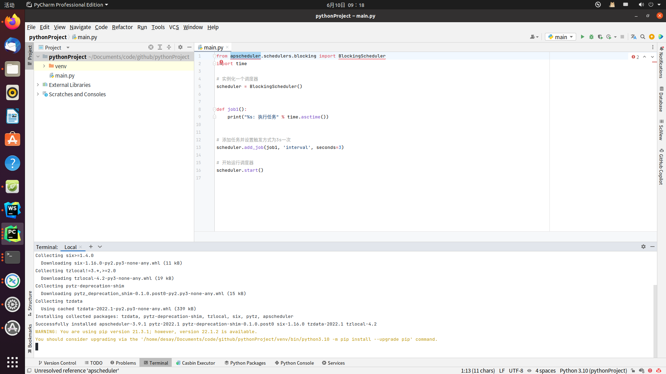Image resolution: width=666 pixels, height=374 pixels.
Task: Open Search Everywhere magnifier icon
Action: coord(642,37)
